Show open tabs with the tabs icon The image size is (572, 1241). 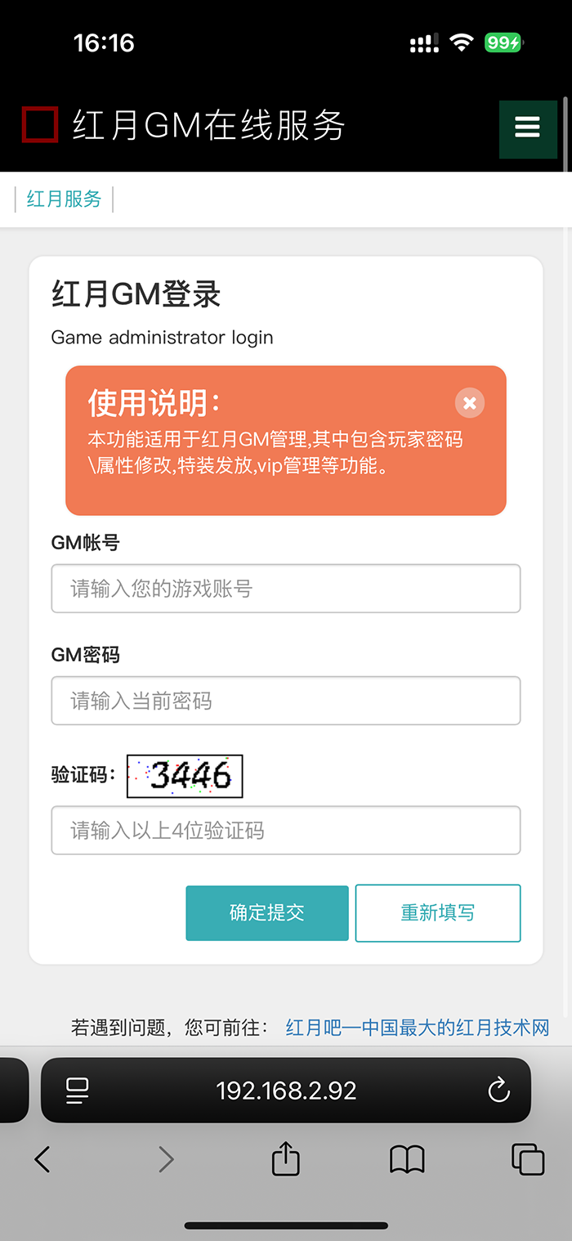[528, 1159]
